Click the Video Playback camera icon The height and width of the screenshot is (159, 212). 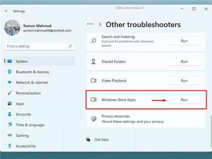point(93,81)
